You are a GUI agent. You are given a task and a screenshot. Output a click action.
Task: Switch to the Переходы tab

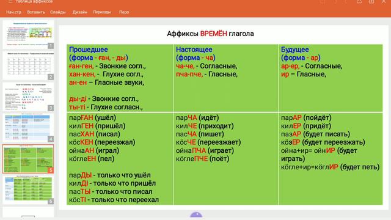102,12
